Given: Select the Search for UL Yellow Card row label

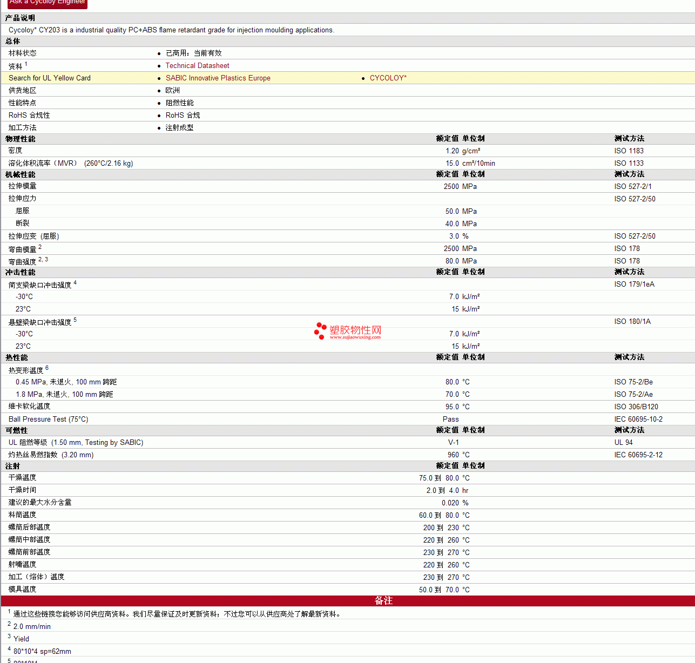Looking at the screenshot, I should coord(50,78).
